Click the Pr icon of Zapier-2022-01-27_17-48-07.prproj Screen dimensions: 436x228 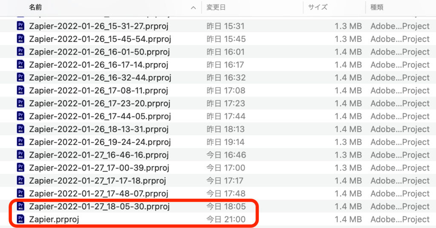[x=20, y=193]
